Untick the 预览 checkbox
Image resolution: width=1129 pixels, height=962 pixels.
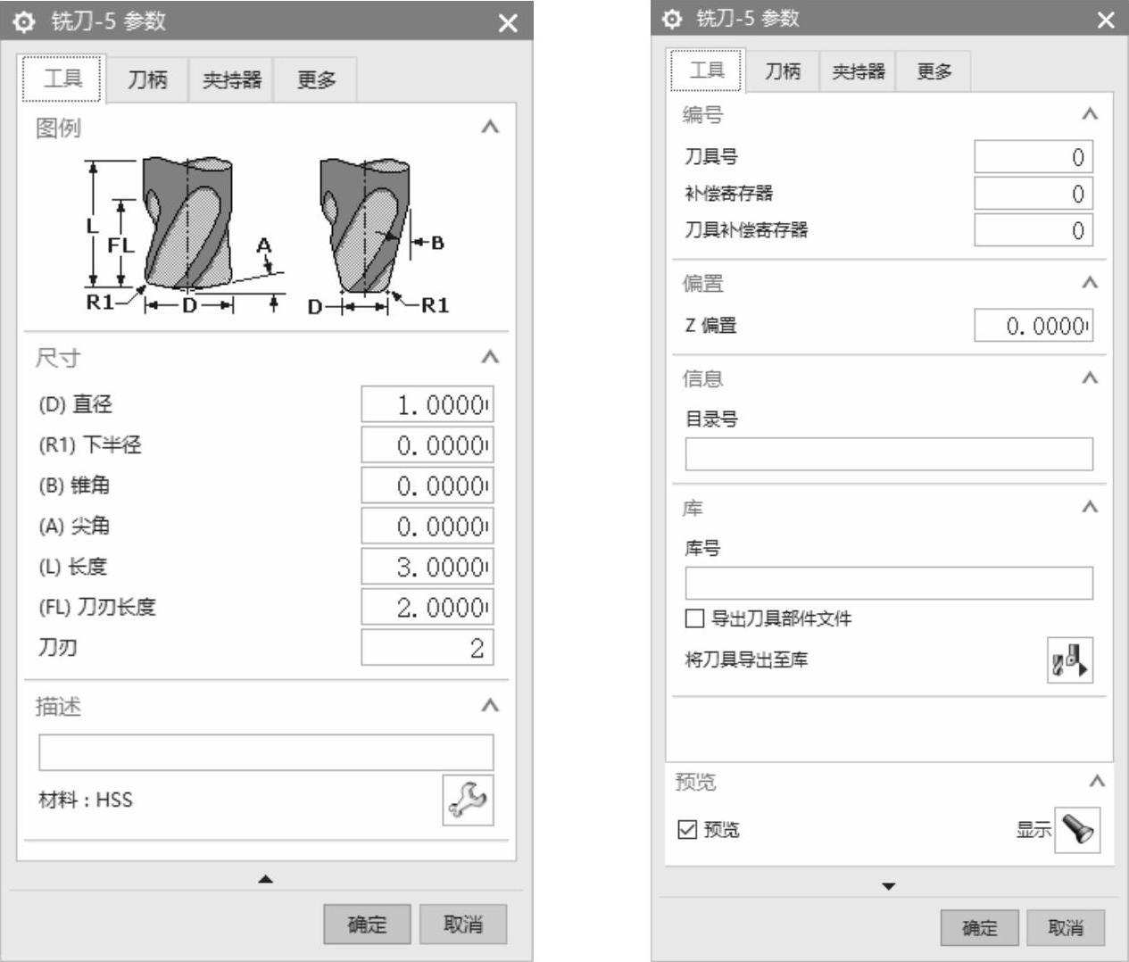coord(687,829)
